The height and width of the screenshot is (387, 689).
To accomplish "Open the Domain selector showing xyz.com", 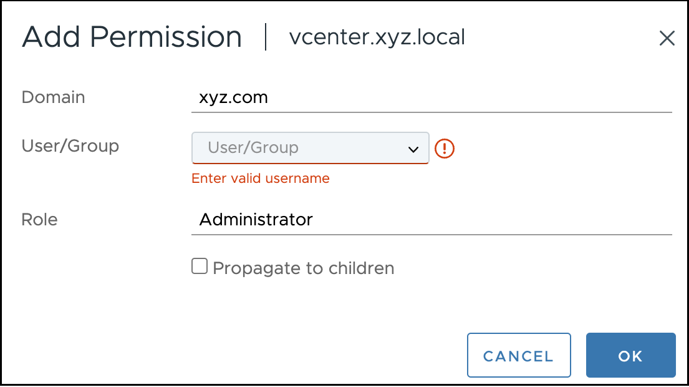I will click(430, 98).
